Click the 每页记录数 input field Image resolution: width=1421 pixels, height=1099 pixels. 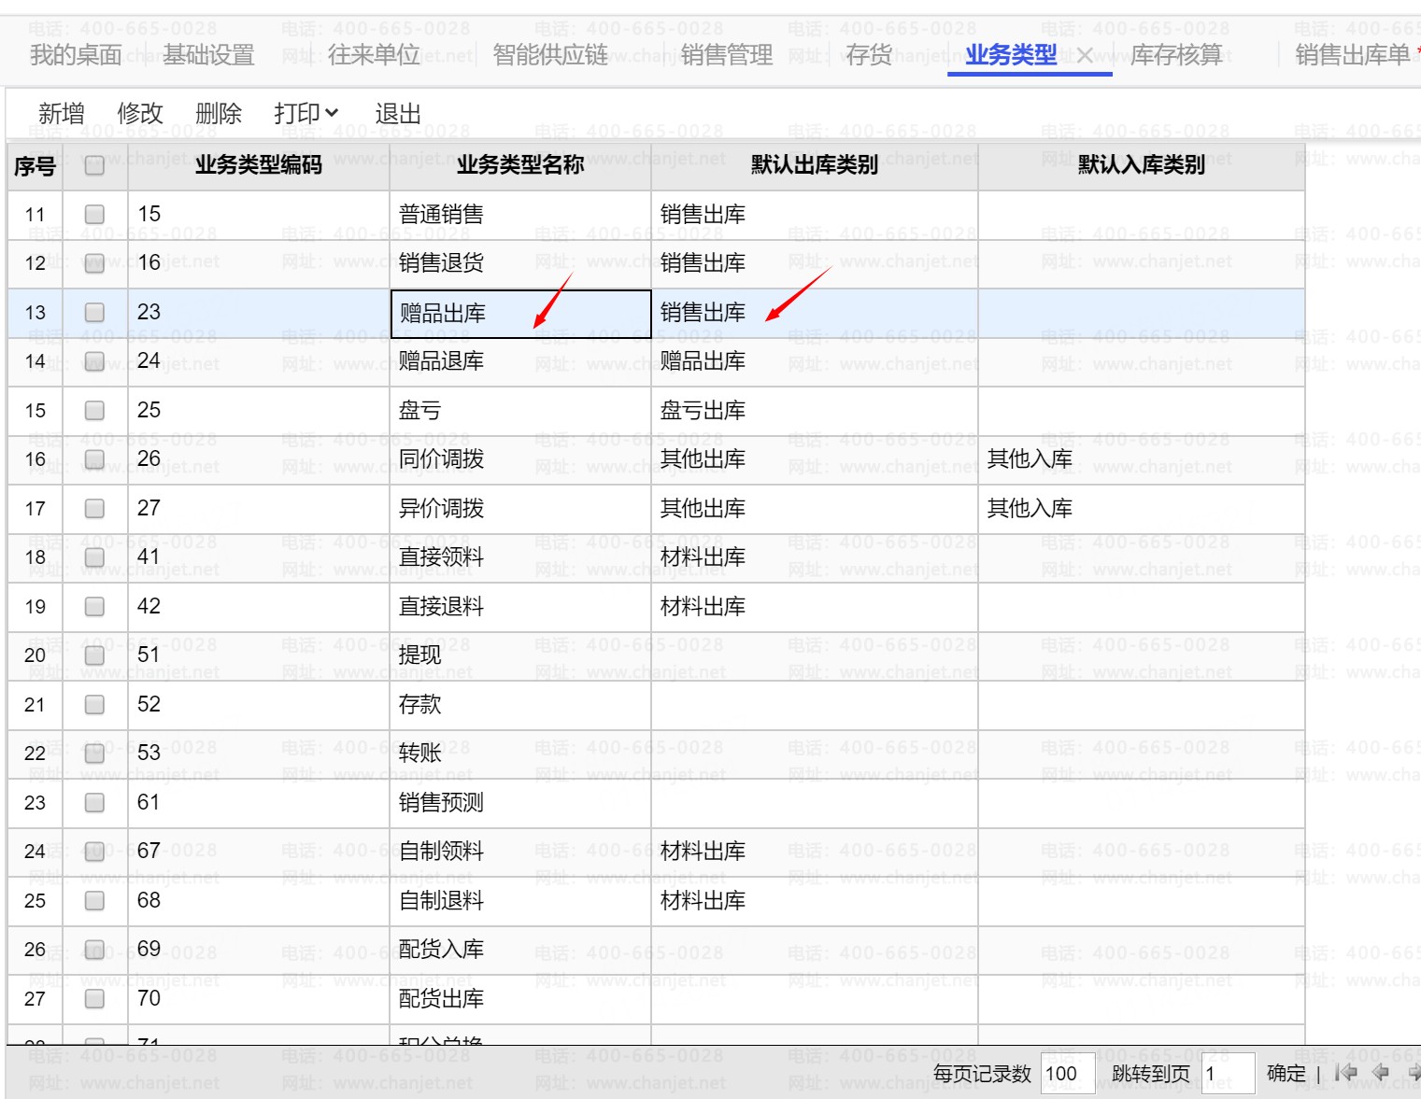[x=1066, y=1074]
